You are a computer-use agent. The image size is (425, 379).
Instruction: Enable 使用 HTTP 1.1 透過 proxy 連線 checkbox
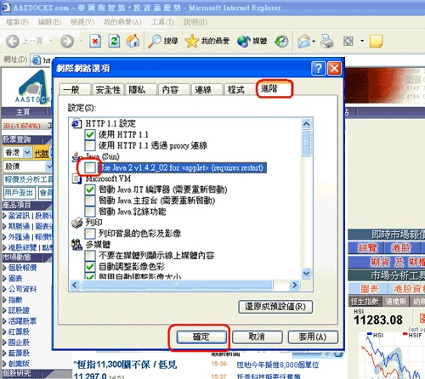pyautogui.click(x=90, y=145)
